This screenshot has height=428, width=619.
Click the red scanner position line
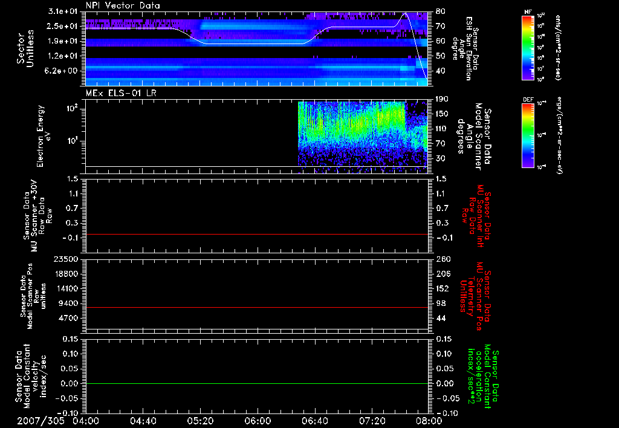[257, 308]
